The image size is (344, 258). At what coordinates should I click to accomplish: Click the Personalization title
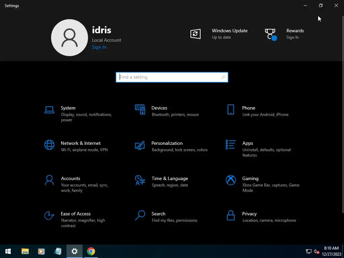click(167, 143)
